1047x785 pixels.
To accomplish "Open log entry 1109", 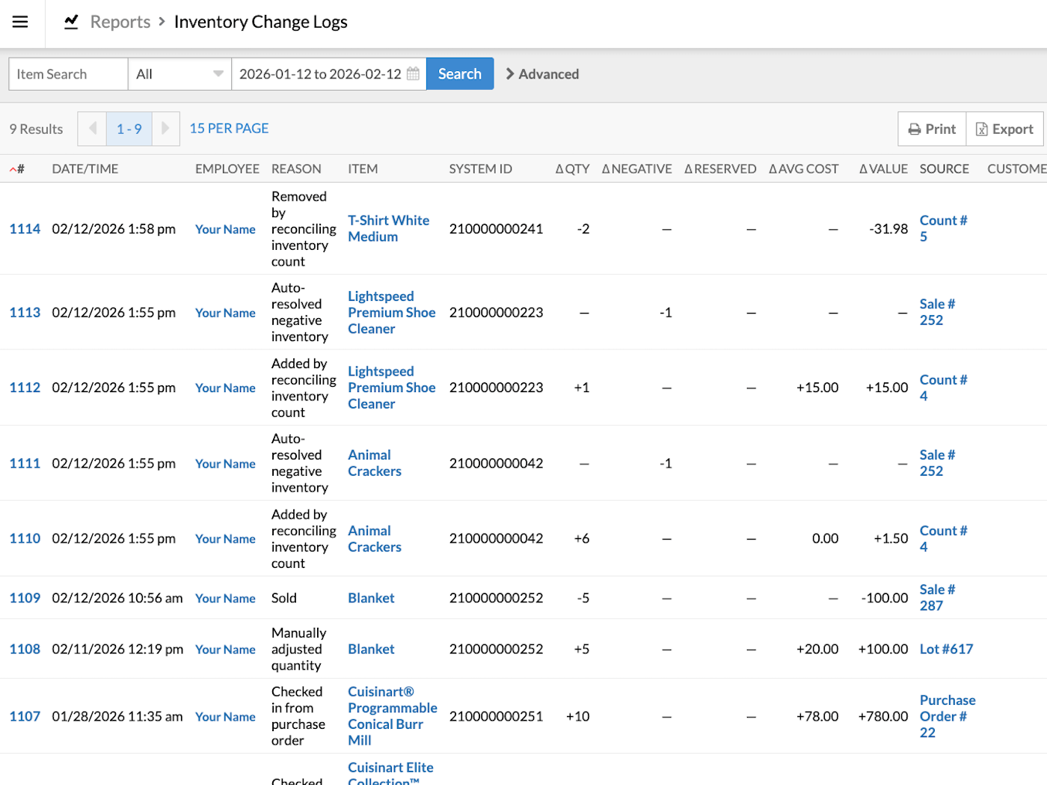I will click(25, 598).
